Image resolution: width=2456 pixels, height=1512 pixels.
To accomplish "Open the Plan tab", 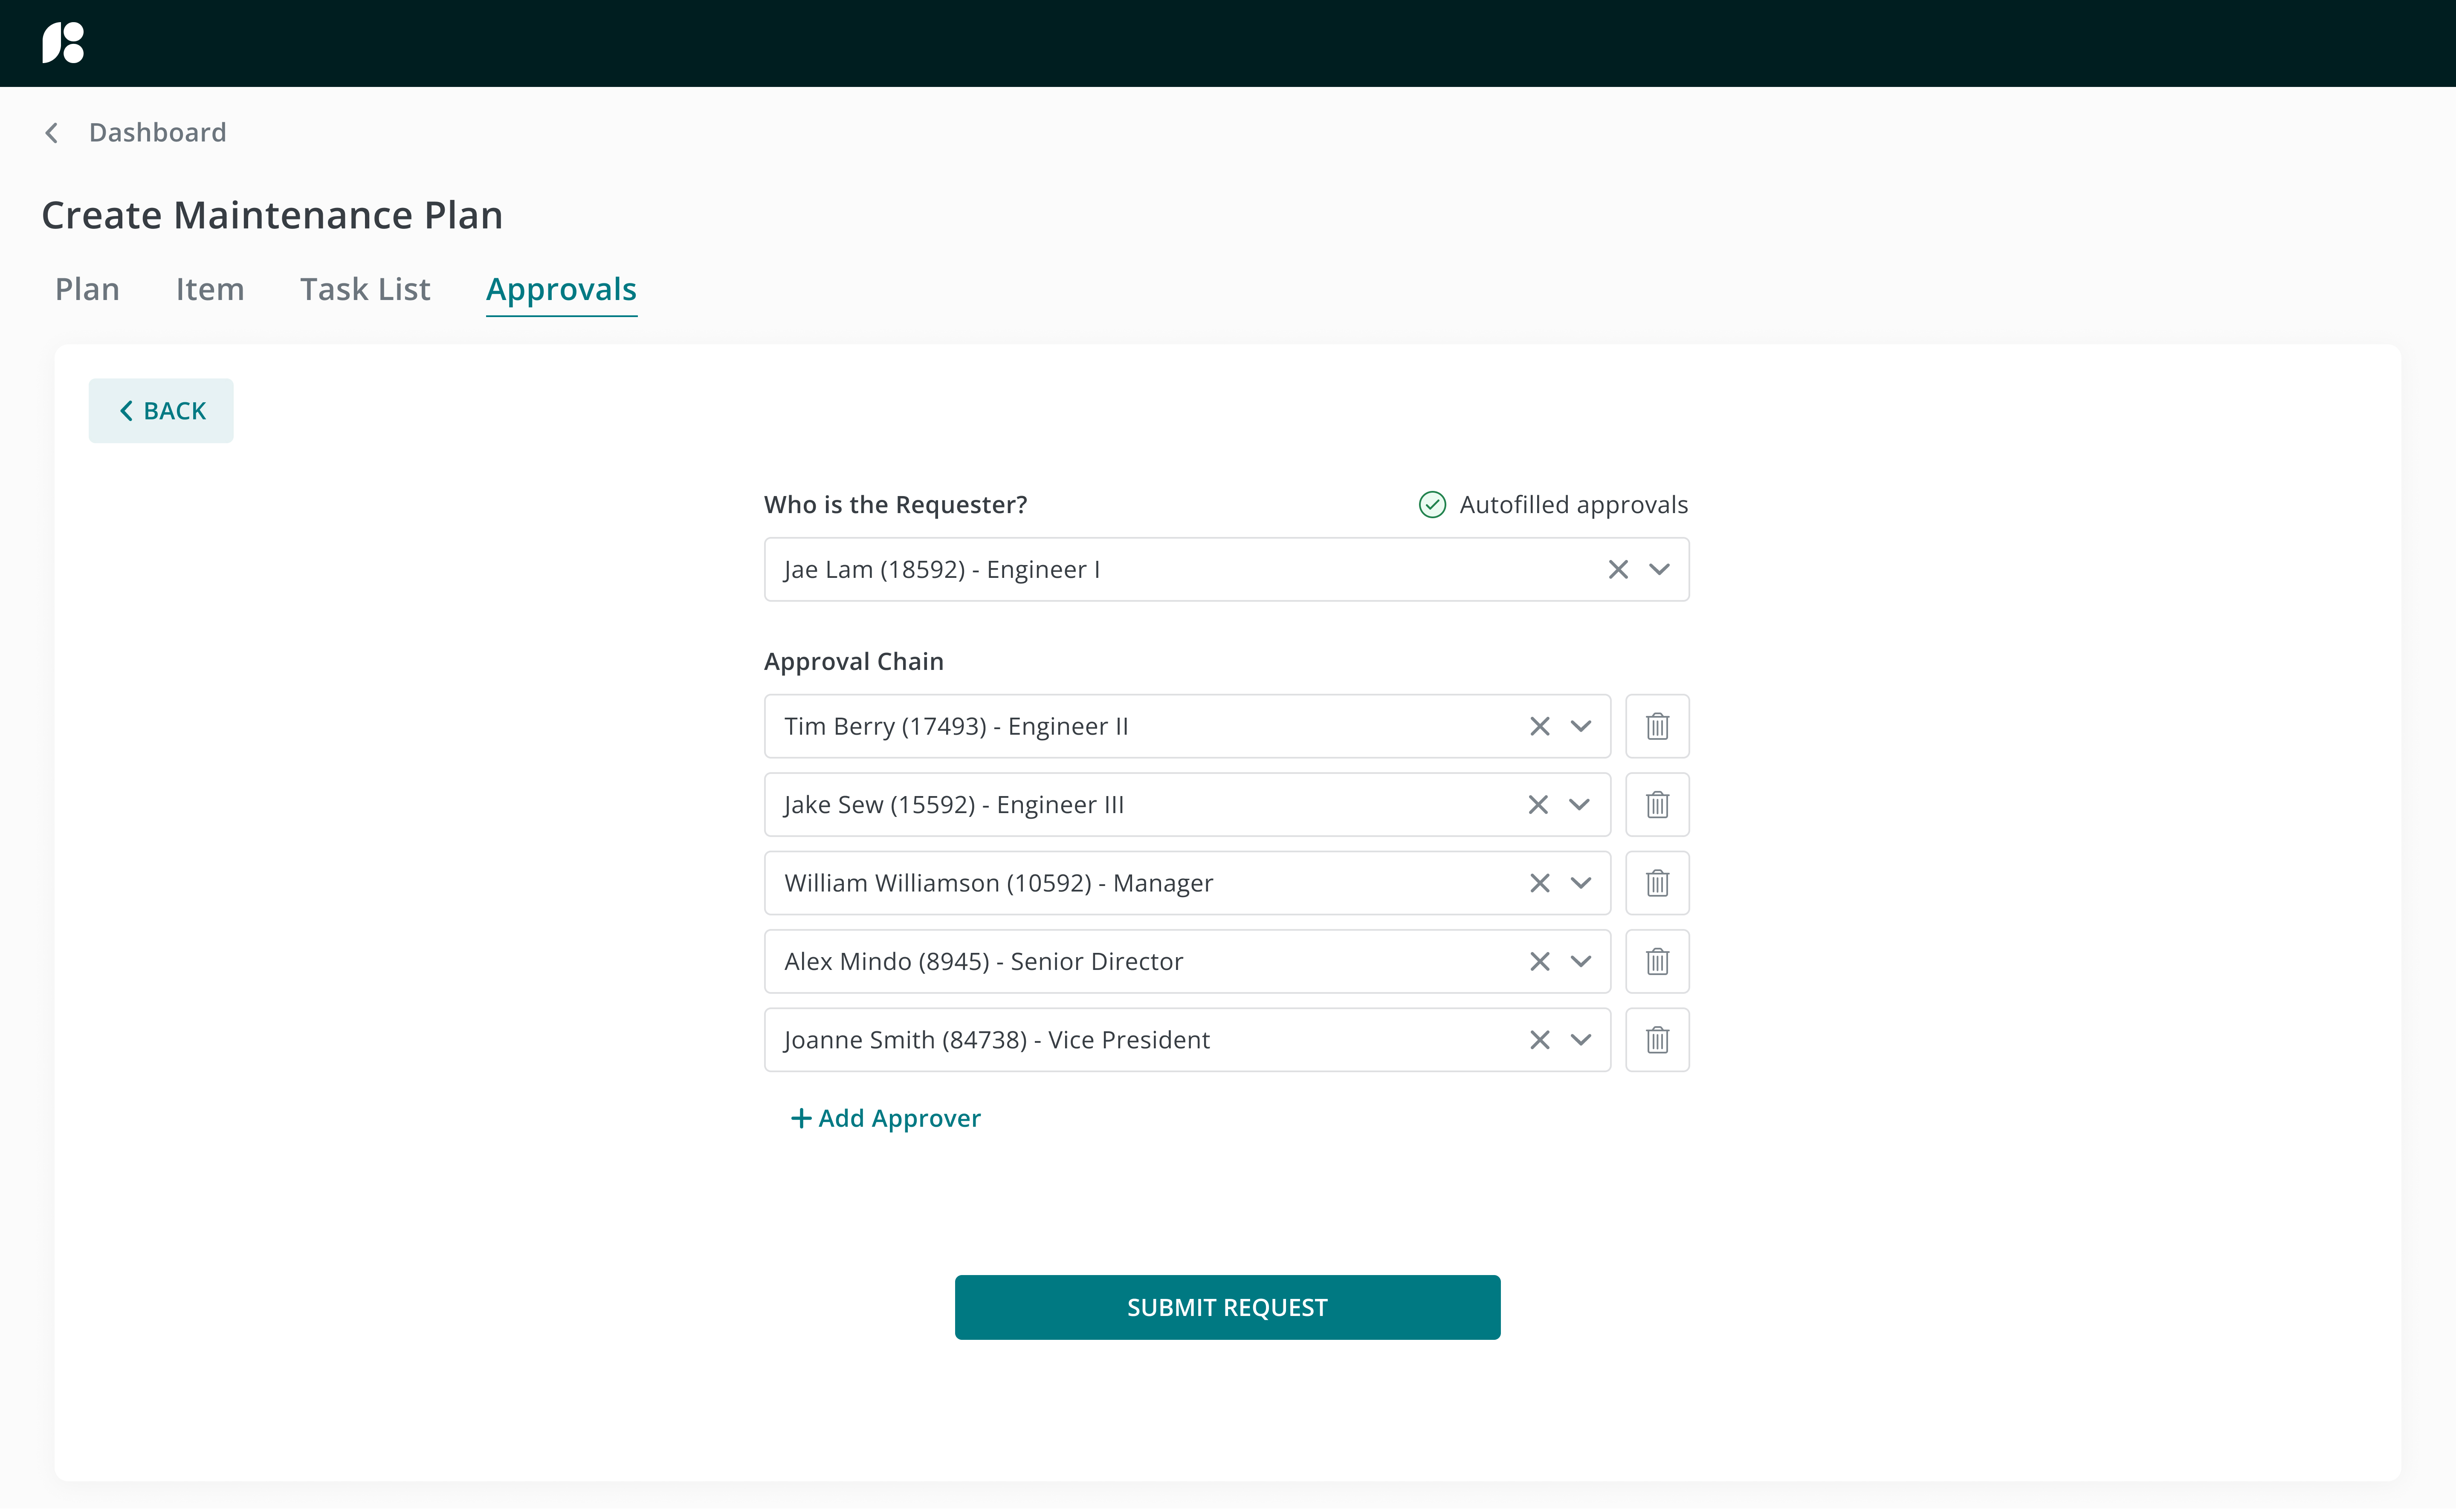I will pos(87,289).
